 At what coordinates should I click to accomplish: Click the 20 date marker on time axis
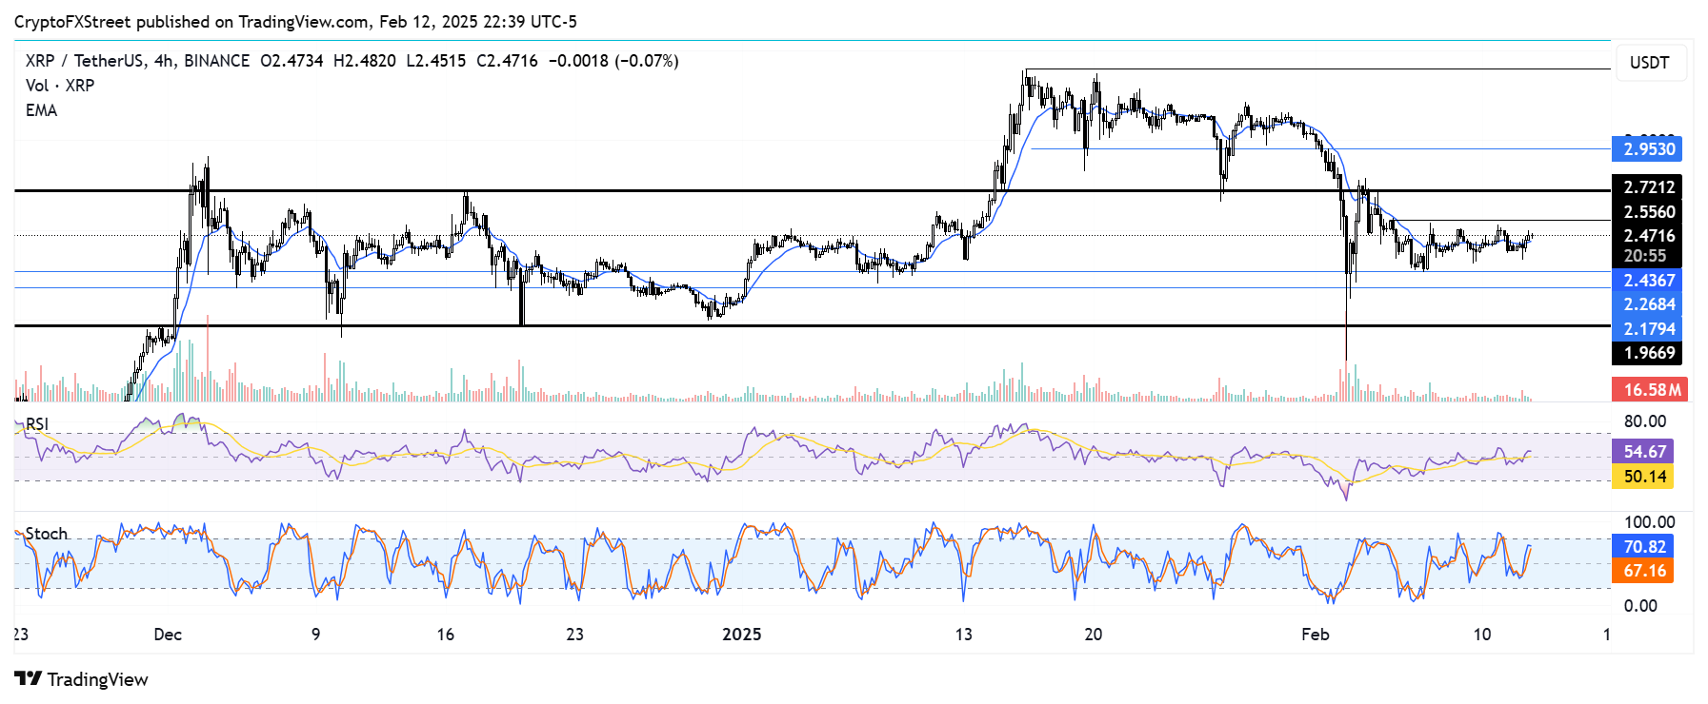pyautogui.click(x=1094, y=635)
